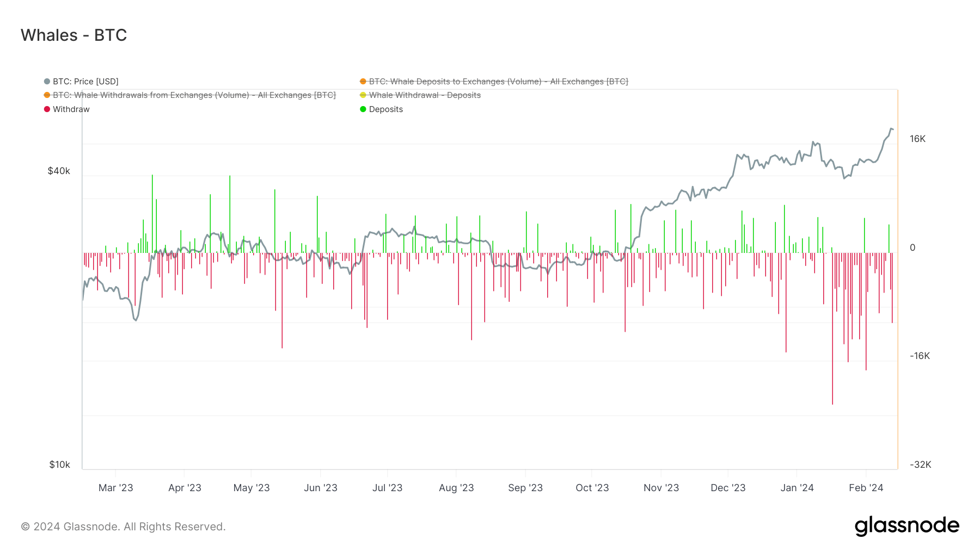Show the hidden Whale Withdrawals from Exchanges series
This screenshot has width=980, height=551.
[x=194, y=95]
